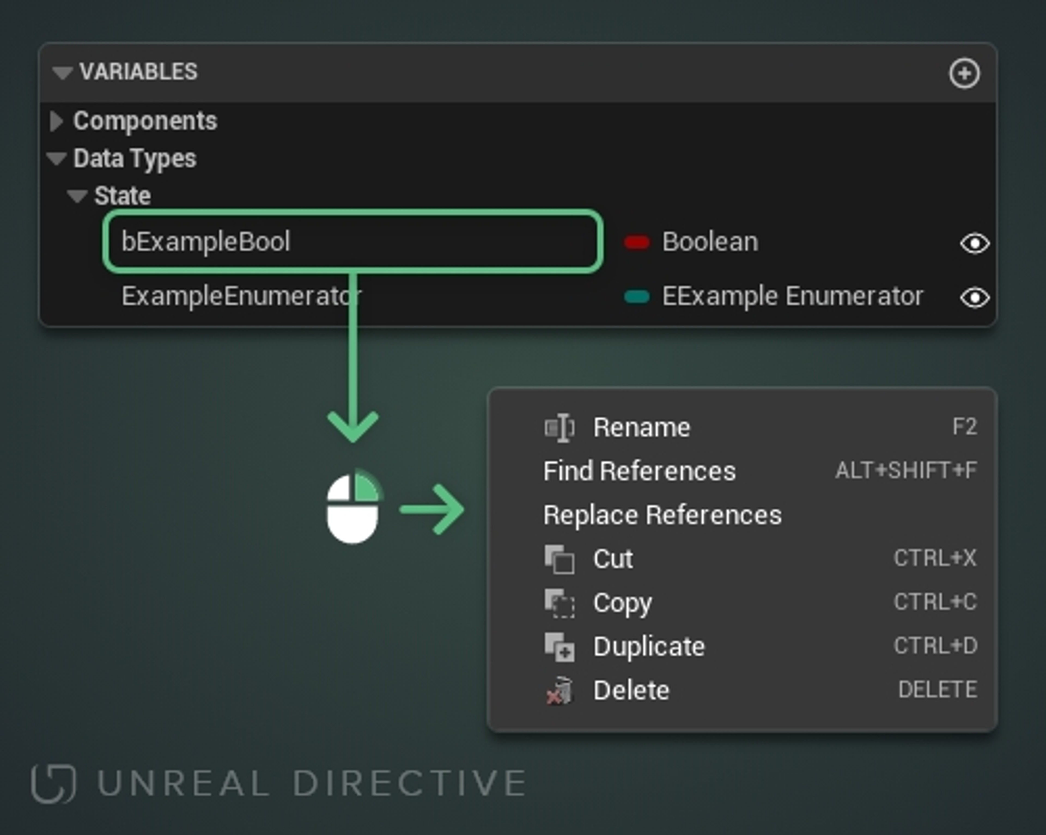Click the Delete trash can icon
Image resolution: width=1046 pixels, height=835 pixels.
click(x=560, y=690)
